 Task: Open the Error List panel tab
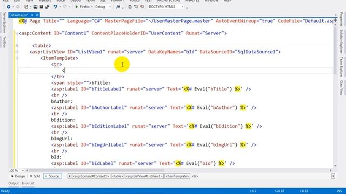(28, 183)
